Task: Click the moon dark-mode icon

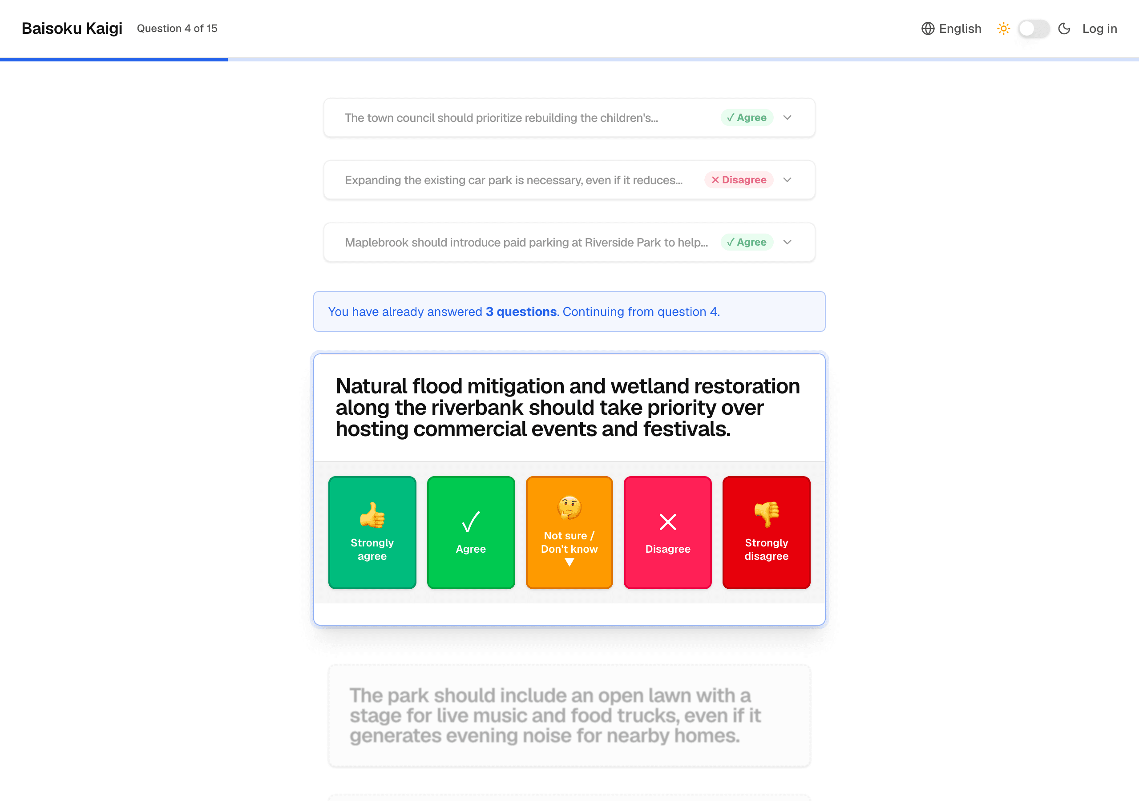Action: [x=1064, y=29]
